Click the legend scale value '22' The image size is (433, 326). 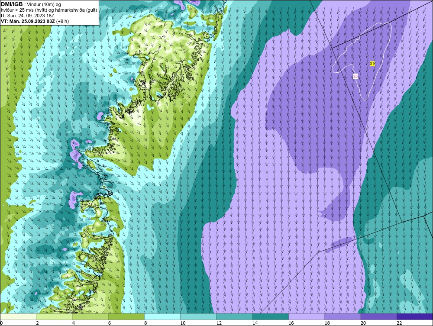pos(399,323)
